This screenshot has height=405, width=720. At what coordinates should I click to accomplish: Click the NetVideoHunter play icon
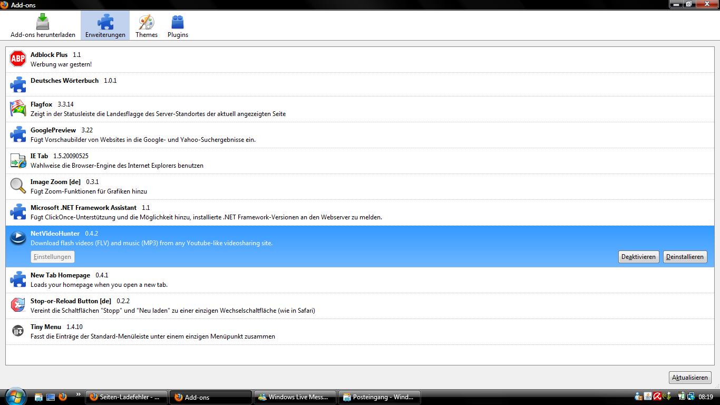point(18,238)
